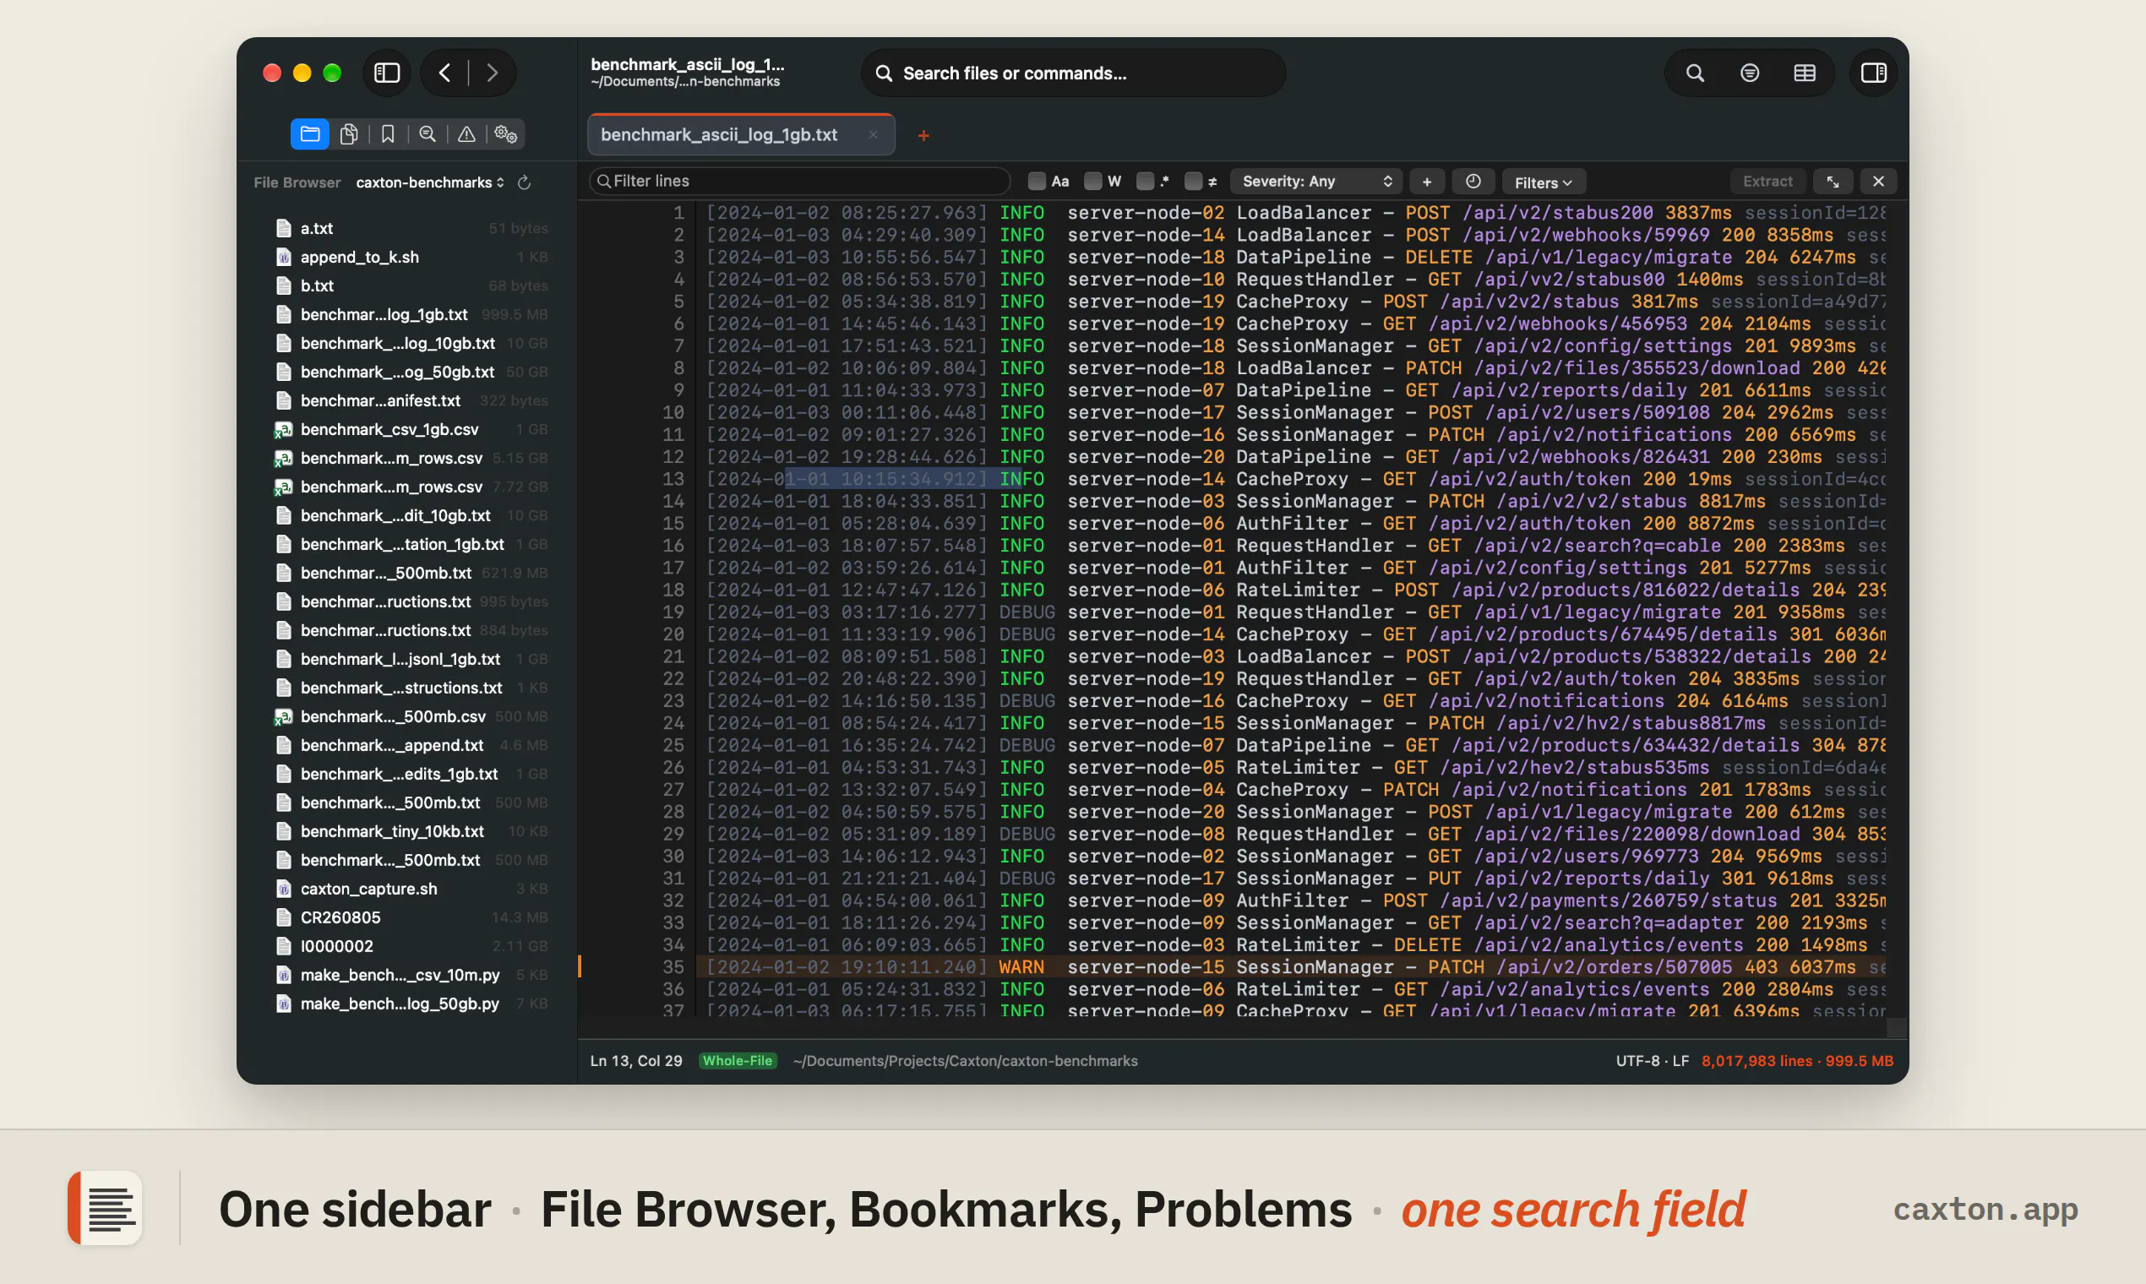Click the circled filter lines icon
The width and height of the screenshot is (2146, 1284).
(x=1750, y=73)
